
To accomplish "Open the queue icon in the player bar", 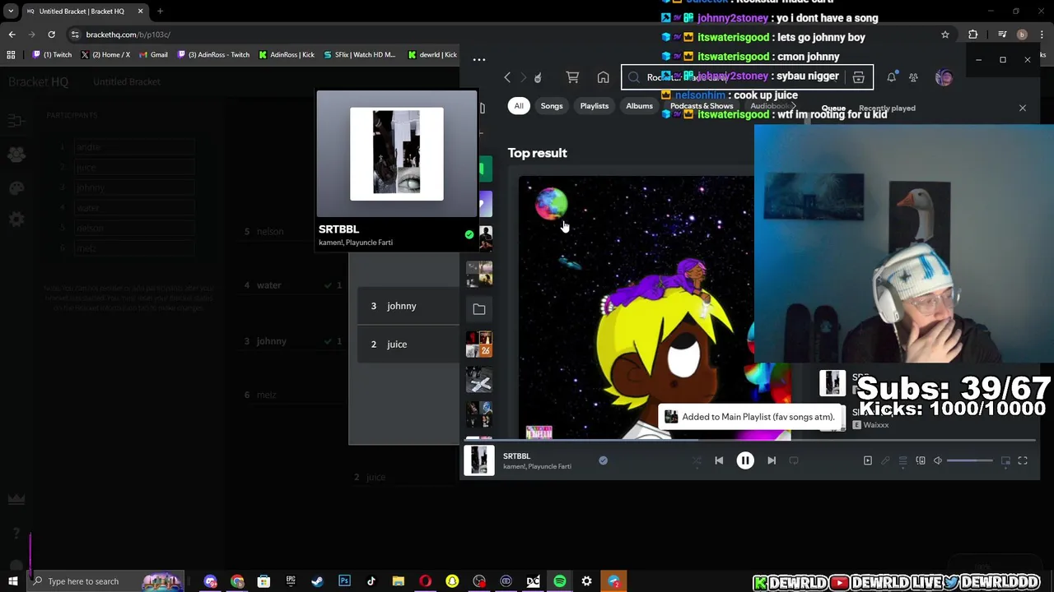I will coord(902,460).
